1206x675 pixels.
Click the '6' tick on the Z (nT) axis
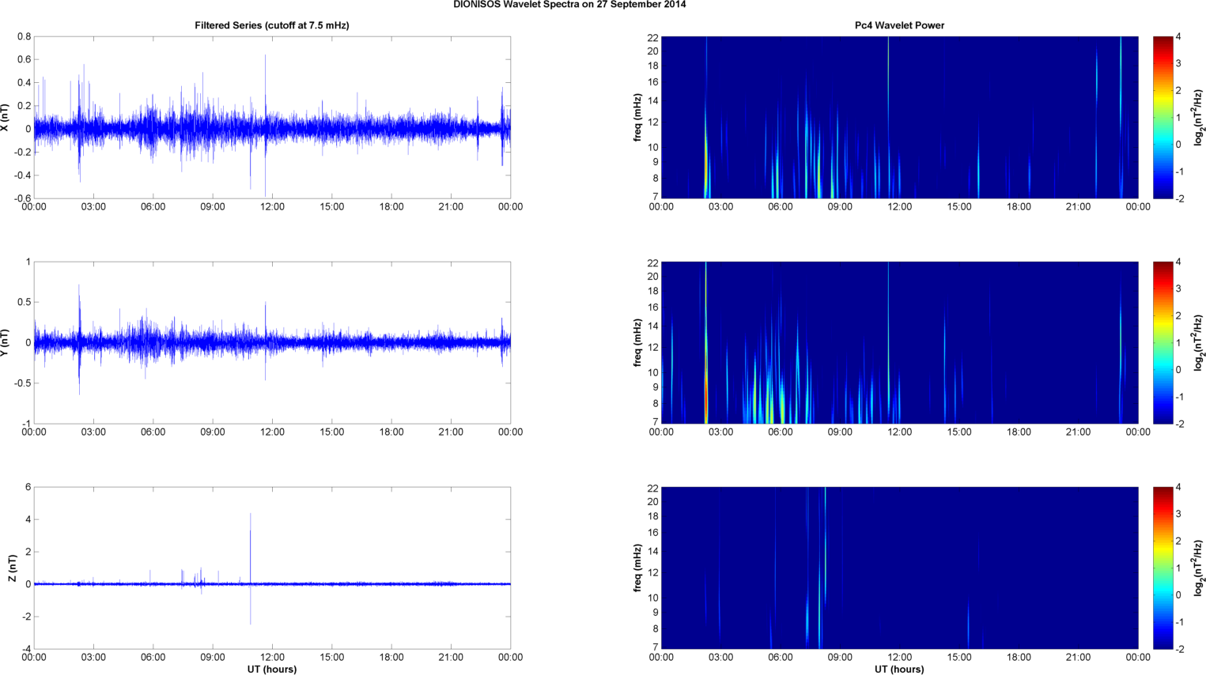pyautogui.click(x=28, y=487)
